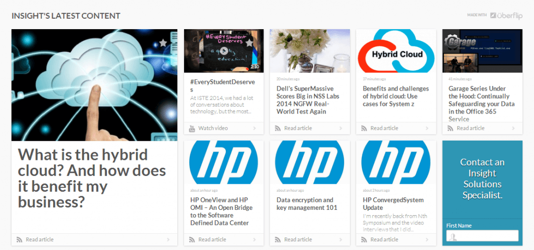The width and height of the screenshot is (534, 250).
Task: Click the First Name input field
Action: [482, 236]
